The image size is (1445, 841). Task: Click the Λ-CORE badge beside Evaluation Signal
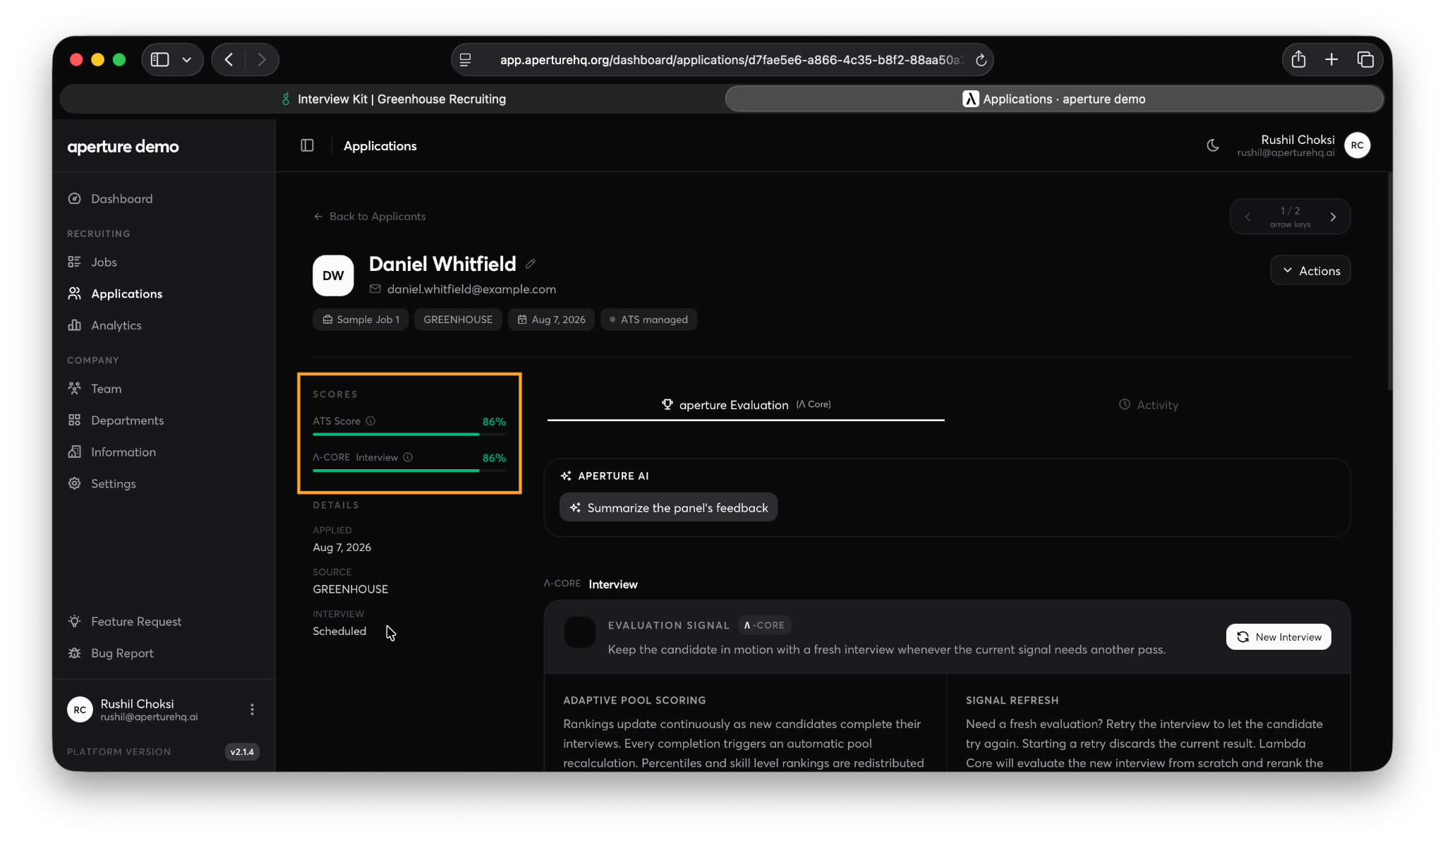coord(765,626)
